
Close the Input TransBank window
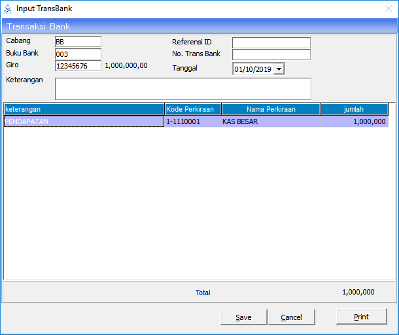(x=388, y=9)
